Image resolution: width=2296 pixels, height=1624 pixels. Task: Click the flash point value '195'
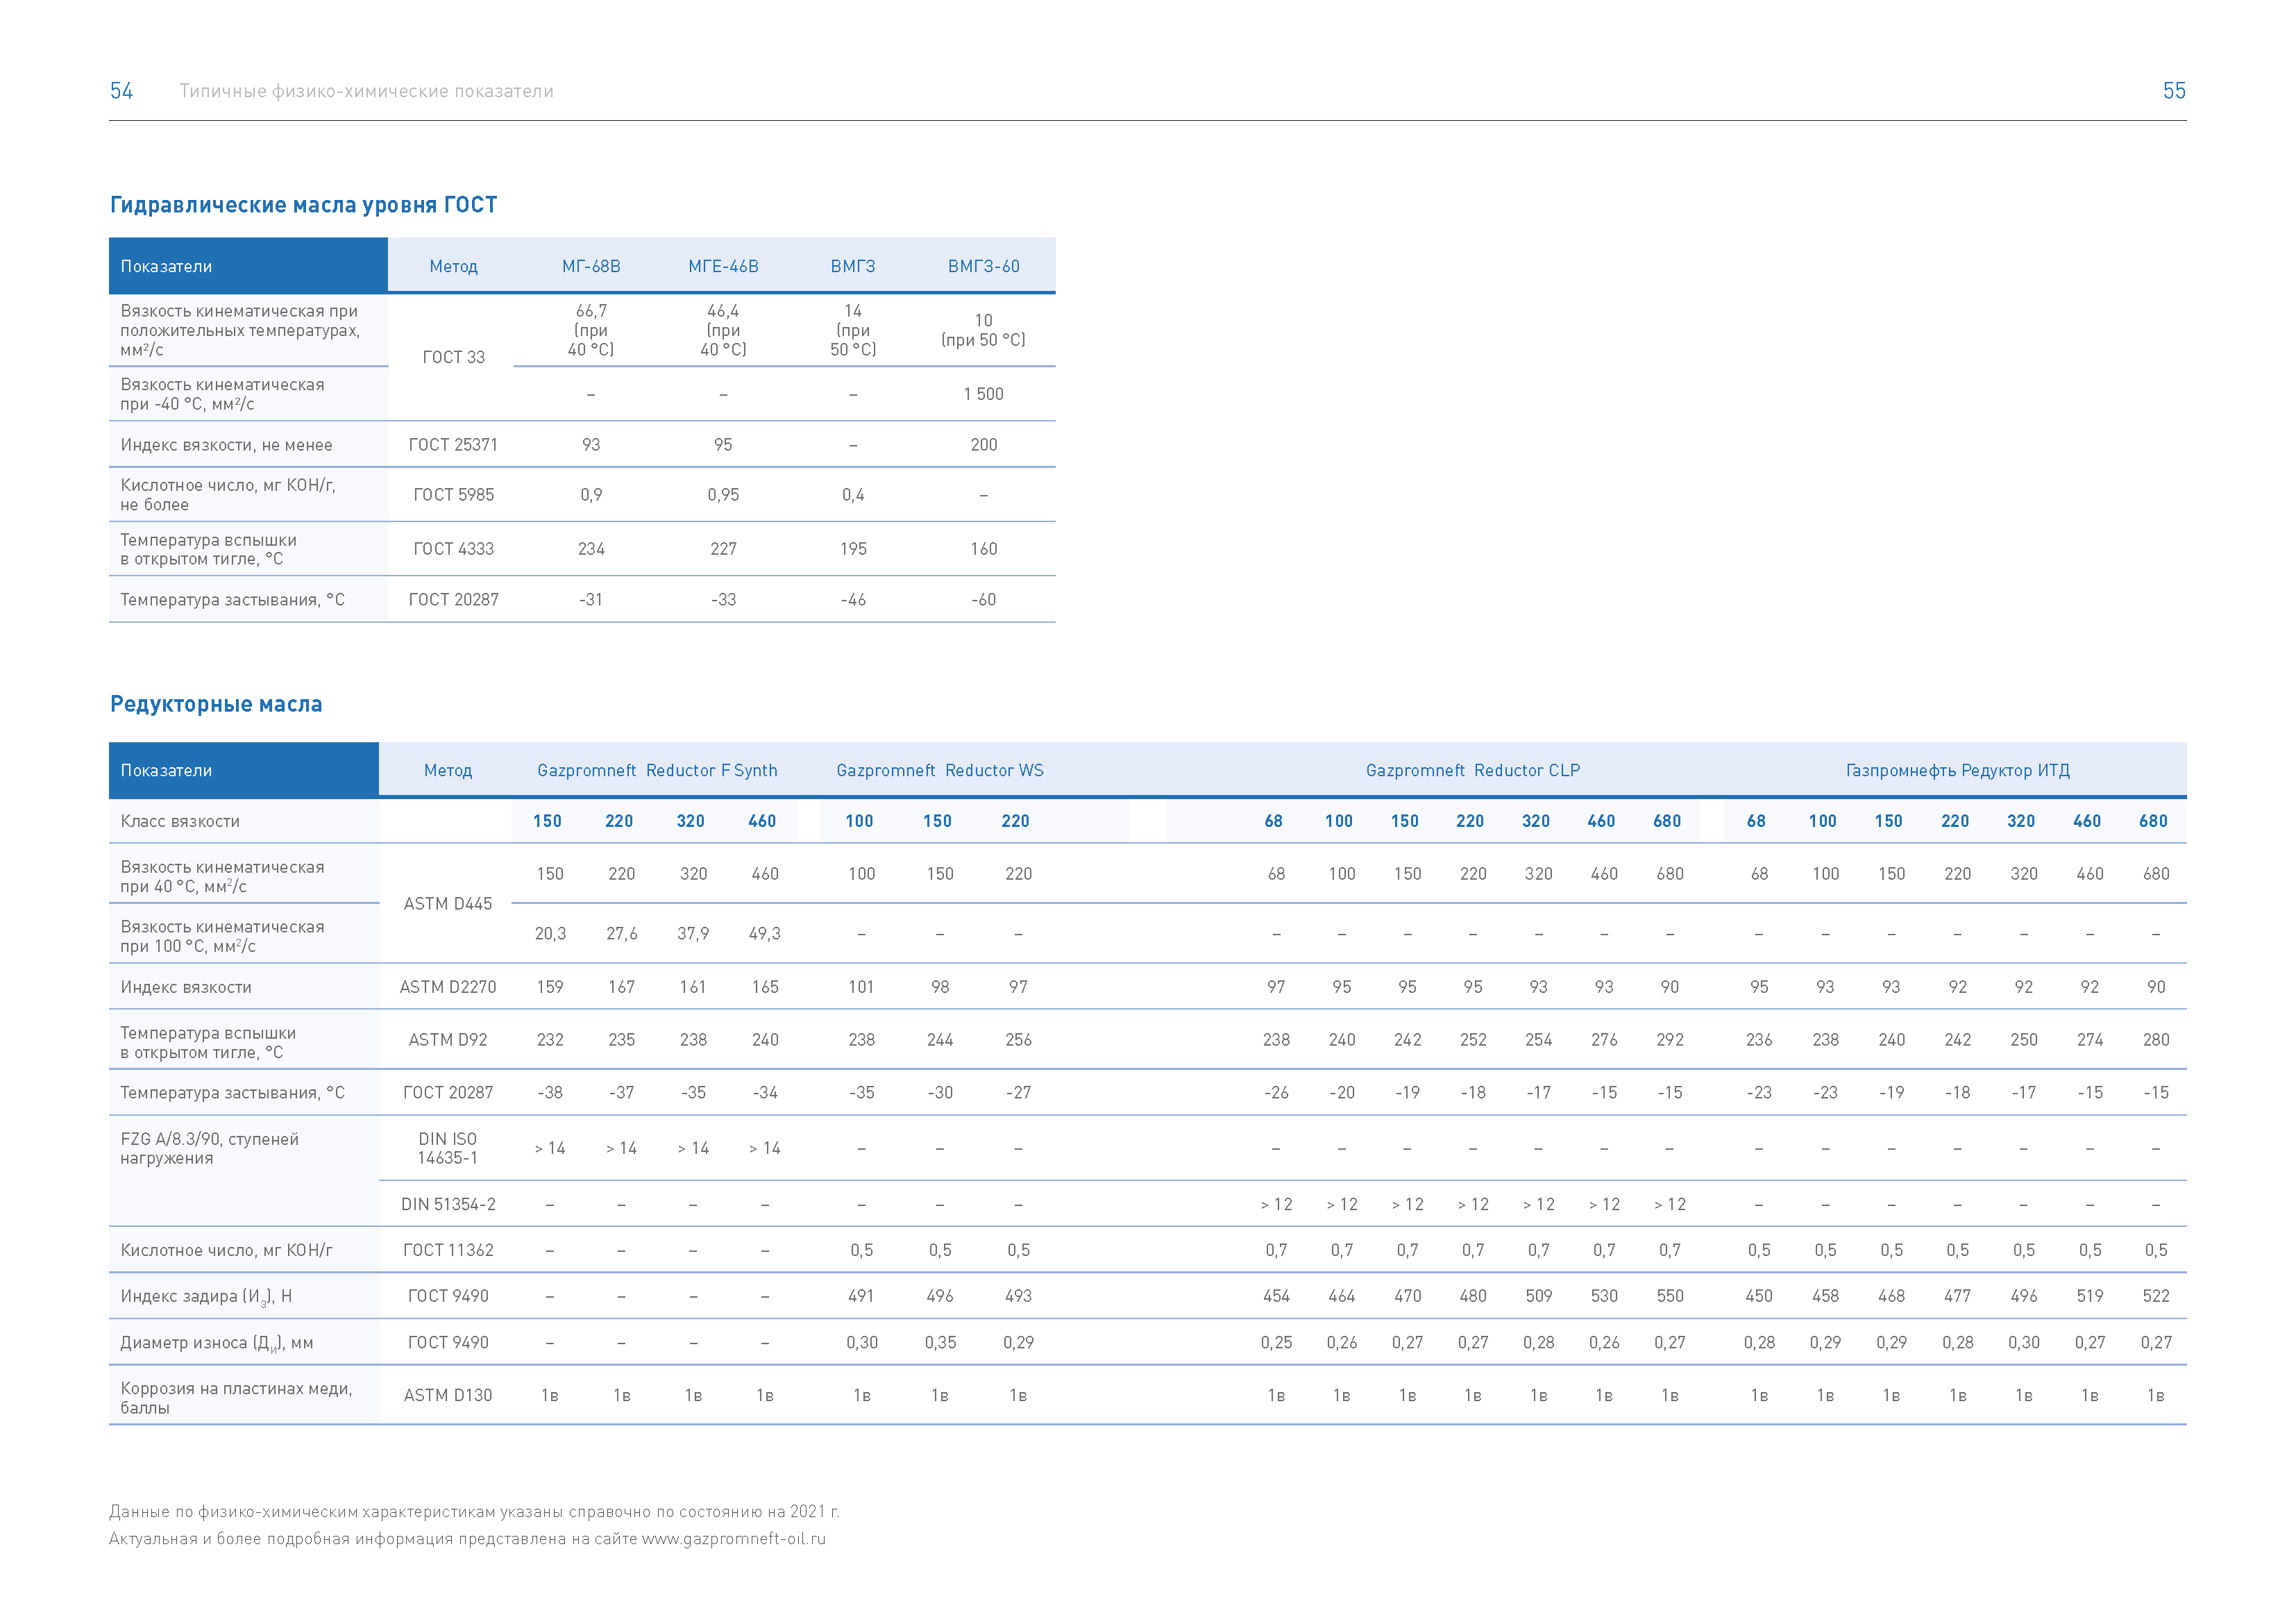click(x=853, y=549)
